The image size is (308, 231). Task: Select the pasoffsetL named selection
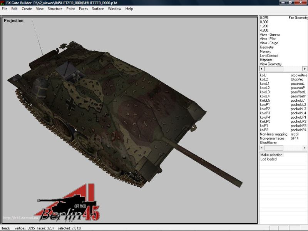click(x=298, y=92)
